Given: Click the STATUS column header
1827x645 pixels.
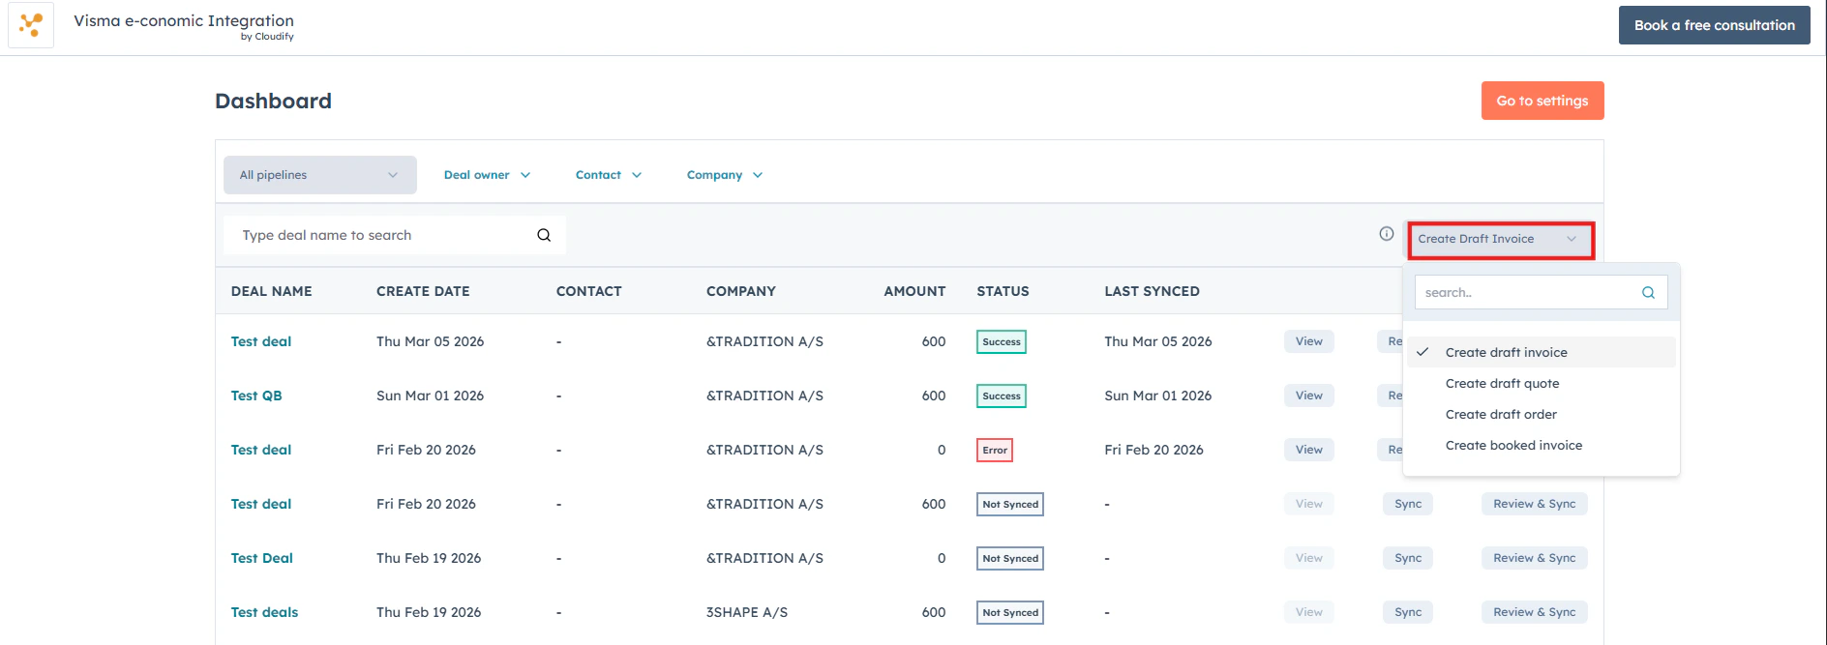Looking at the screenshot, I should [x=1003, y=291].
